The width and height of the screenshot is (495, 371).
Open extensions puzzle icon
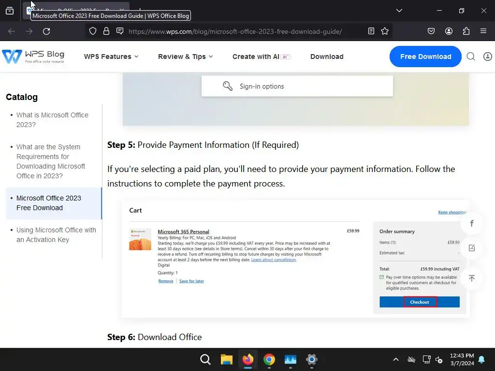pos(466,31)
